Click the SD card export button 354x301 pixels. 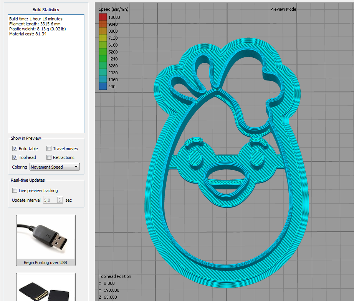click(46, 288)
